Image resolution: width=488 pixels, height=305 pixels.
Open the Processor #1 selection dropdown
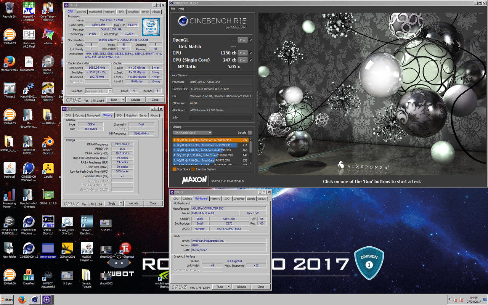click(98, 91)
